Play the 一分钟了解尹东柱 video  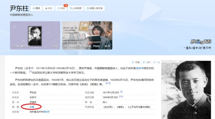pos(35,35)
